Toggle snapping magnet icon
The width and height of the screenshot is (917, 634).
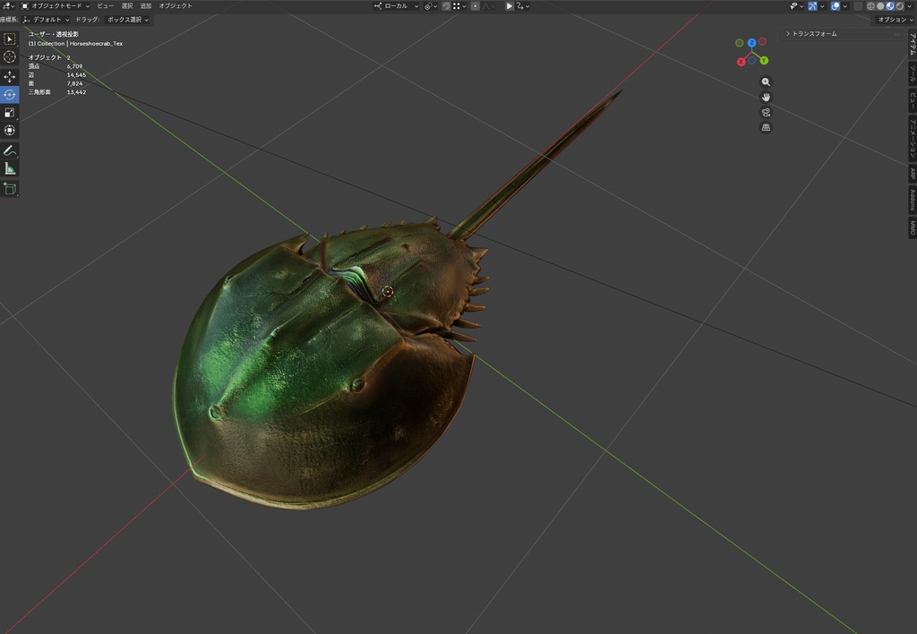click(x=446, y=6)
